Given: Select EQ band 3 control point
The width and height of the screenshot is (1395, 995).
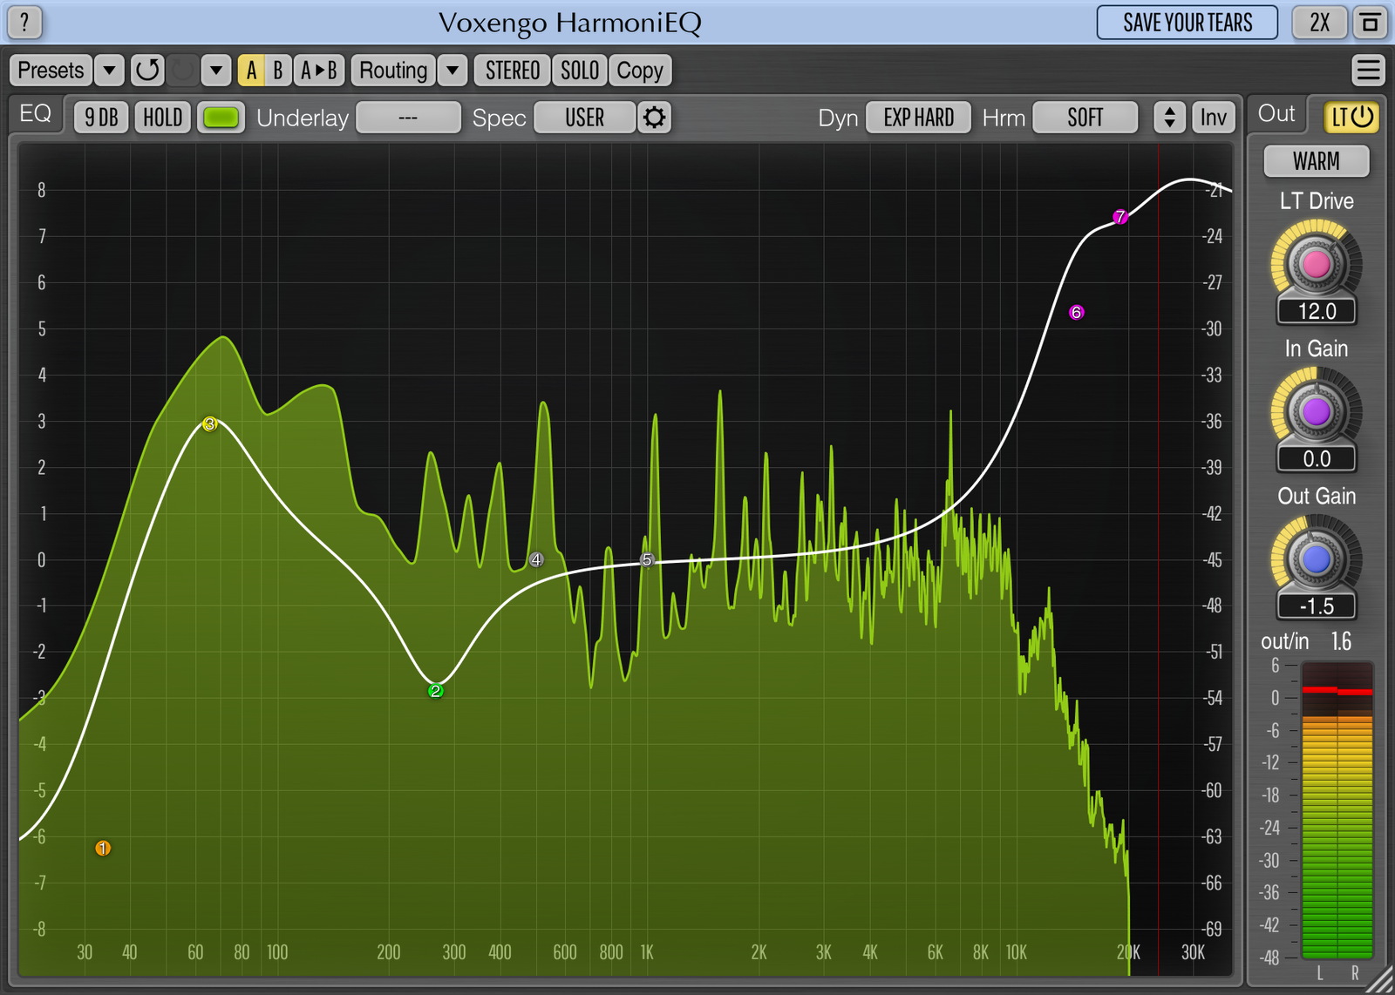Looking at the screenshot, I should coord(209,424).
